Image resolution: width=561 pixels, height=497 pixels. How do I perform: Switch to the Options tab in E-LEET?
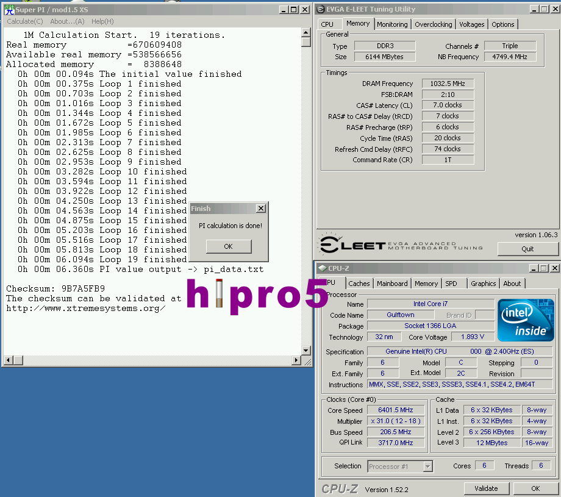[502, 24]
